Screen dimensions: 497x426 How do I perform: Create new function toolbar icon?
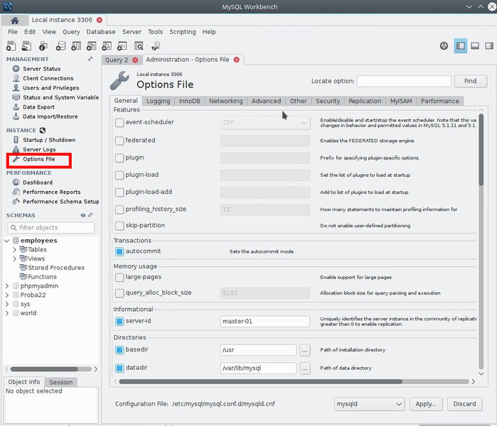(122, 46)
